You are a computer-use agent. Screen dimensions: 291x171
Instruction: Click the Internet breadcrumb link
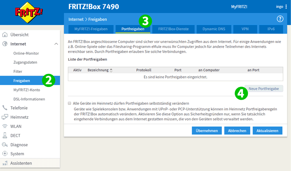(76, 19)
